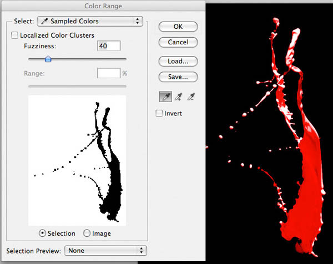Choose the Add to Sample eyedropper
333x264 pixels.
click(179, 97)
